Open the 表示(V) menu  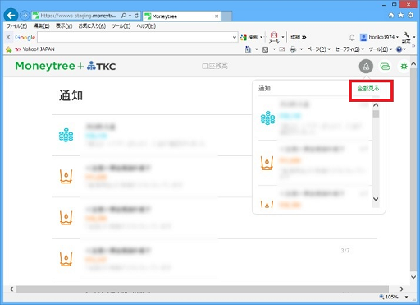coord(64,26)
